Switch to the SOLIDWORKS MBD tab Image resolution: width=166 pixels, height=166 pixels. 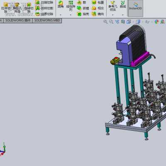coord(47,21)
